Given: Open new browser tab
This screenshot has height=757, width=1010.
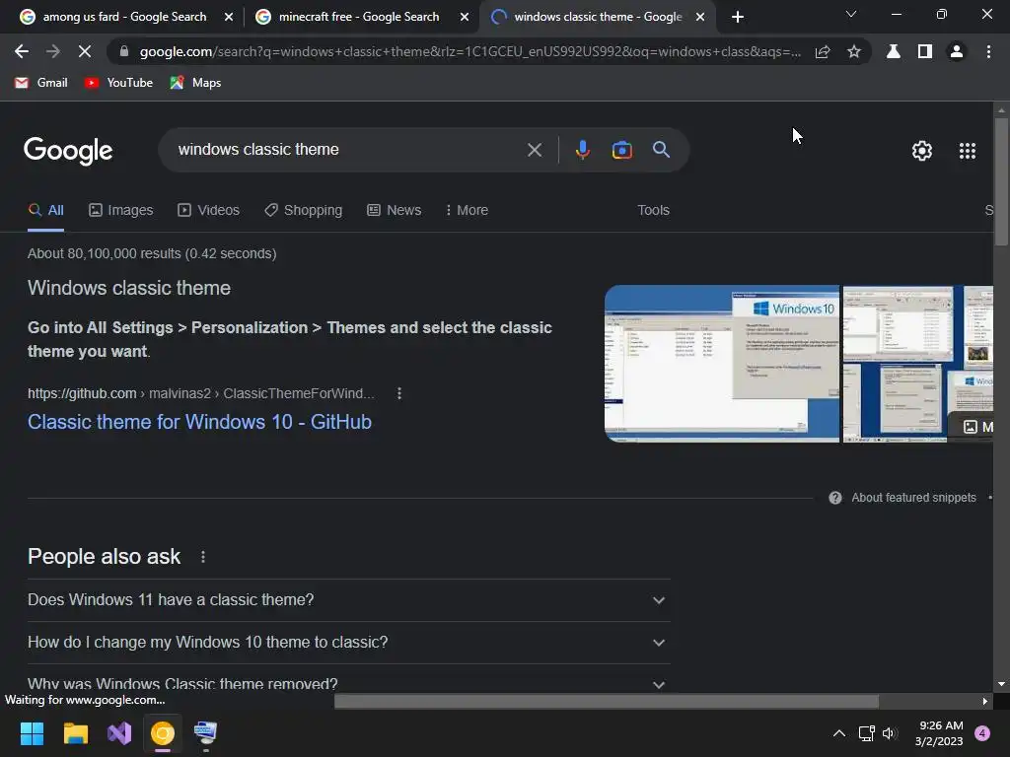Looking at the screenshot, I should coord(738,17).
